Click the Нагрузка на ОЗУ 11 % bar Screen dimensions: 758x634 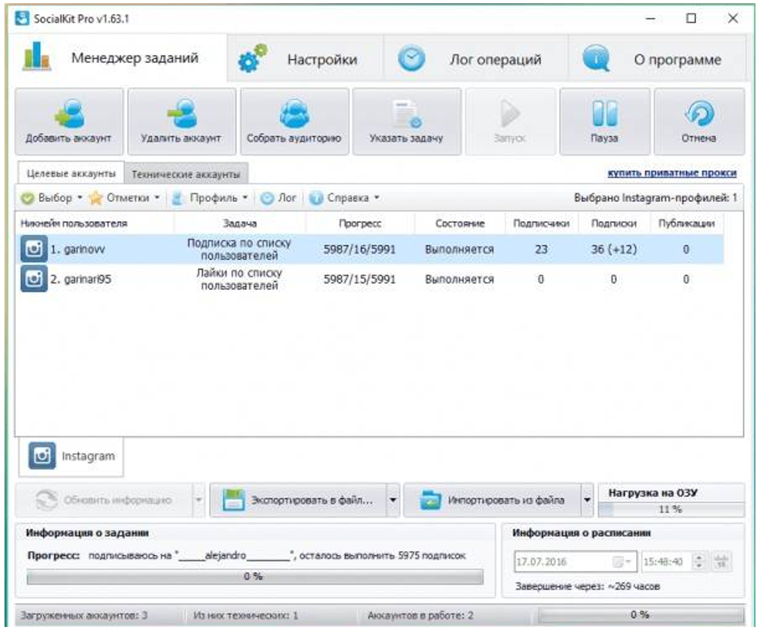click(671, 509)
